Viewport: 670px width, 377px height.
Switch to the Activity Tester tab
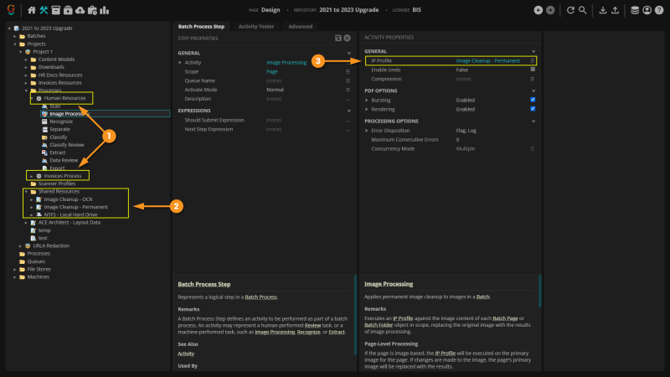(256, 26)
